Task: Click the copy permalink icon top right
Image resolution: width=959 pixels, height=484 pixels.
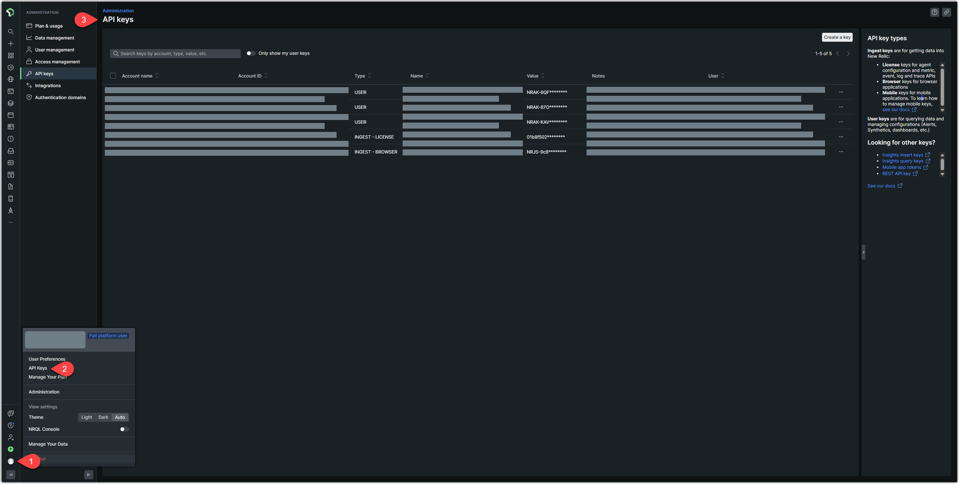Action: pos(947,12)
